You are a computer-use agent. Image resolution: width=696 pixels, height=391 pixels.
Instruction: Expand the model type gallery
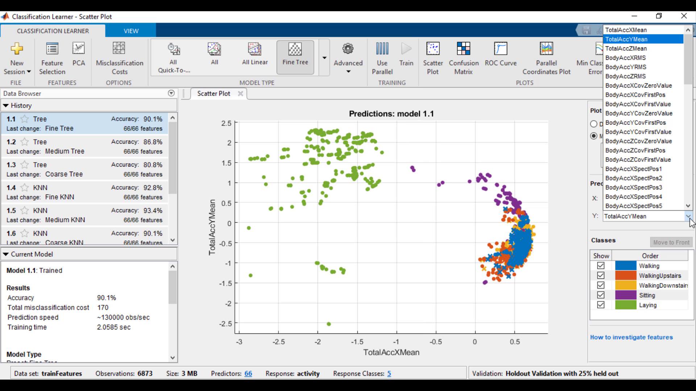(324, 58)
